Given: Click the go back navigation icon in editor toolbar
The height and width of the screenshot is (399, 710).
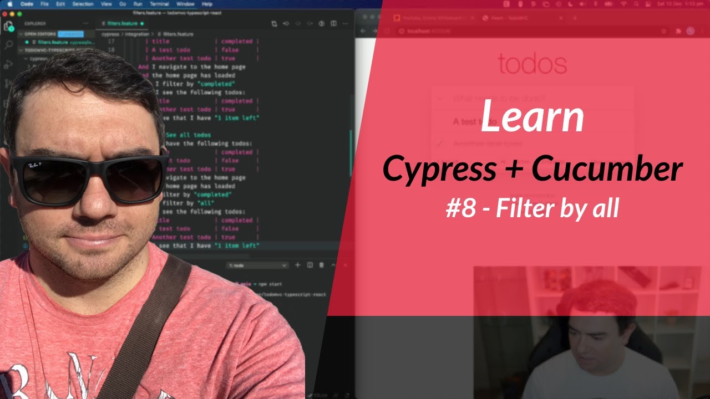Looking at the screenshot, I should [286, 24].
